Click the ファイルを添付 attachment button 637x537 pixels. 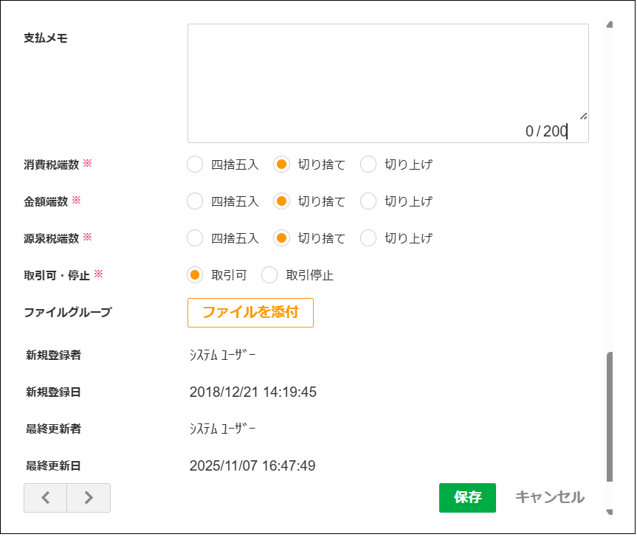click(250, 313)
